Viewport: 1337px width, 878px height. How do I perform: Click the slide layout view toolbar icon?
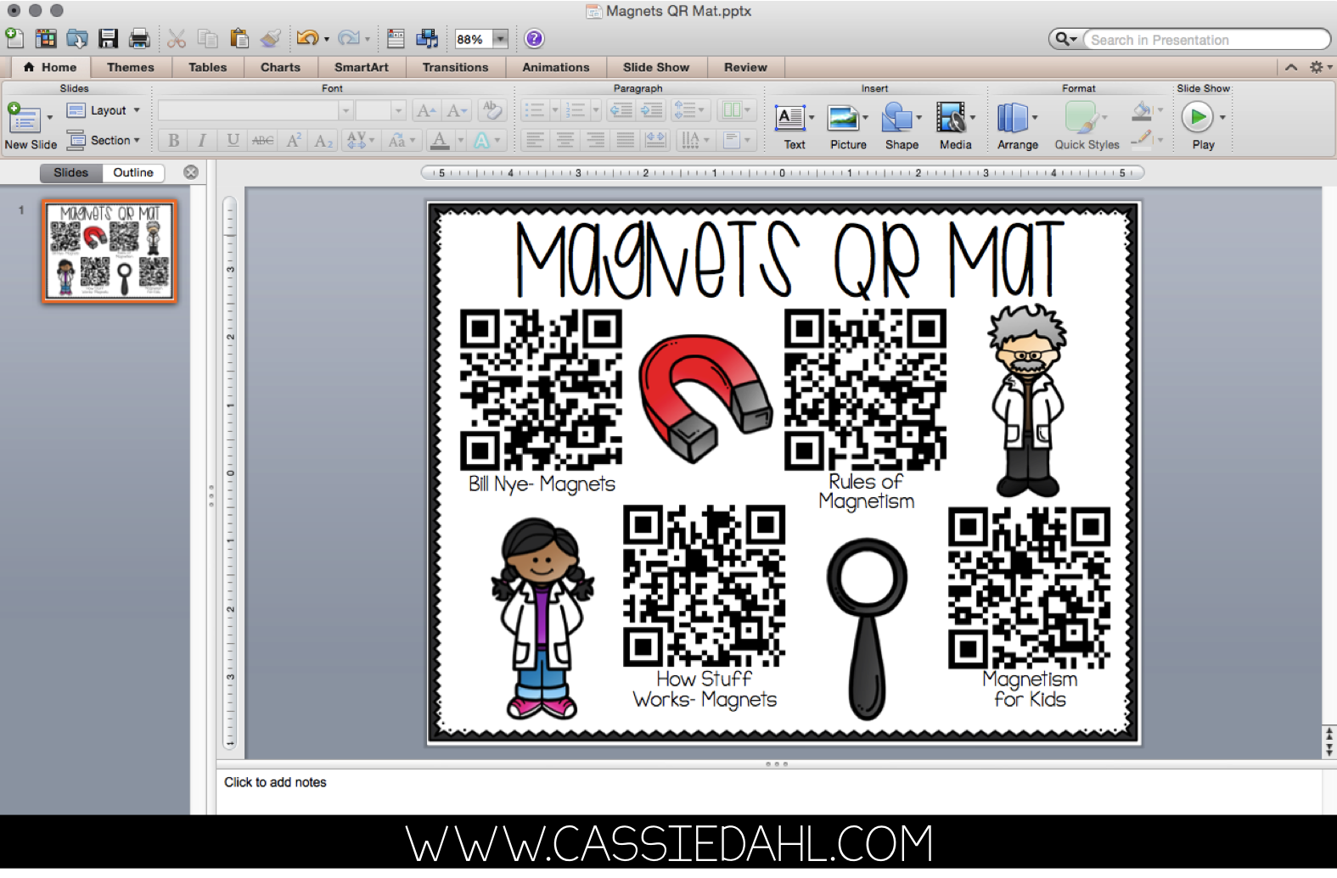(396, 38)
